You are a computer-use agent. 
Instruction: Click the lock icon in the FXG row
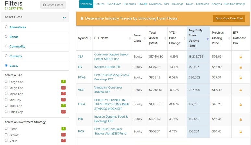tap(240, 132)
